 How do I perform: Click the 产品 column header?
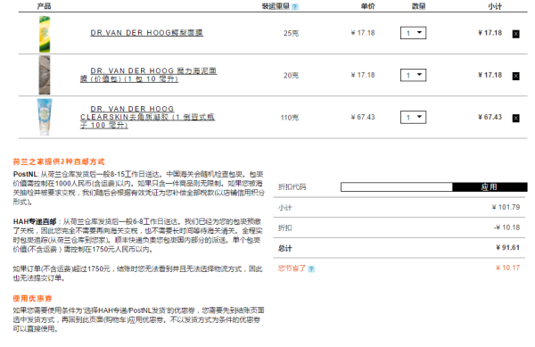tap(44, 6)
